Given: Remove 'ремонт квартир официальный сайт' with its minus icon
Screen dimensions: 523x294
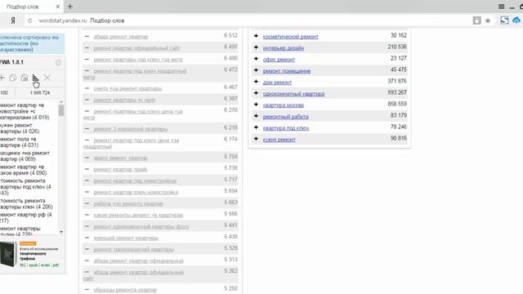Looking at the screenshot, I should (87, 48).
